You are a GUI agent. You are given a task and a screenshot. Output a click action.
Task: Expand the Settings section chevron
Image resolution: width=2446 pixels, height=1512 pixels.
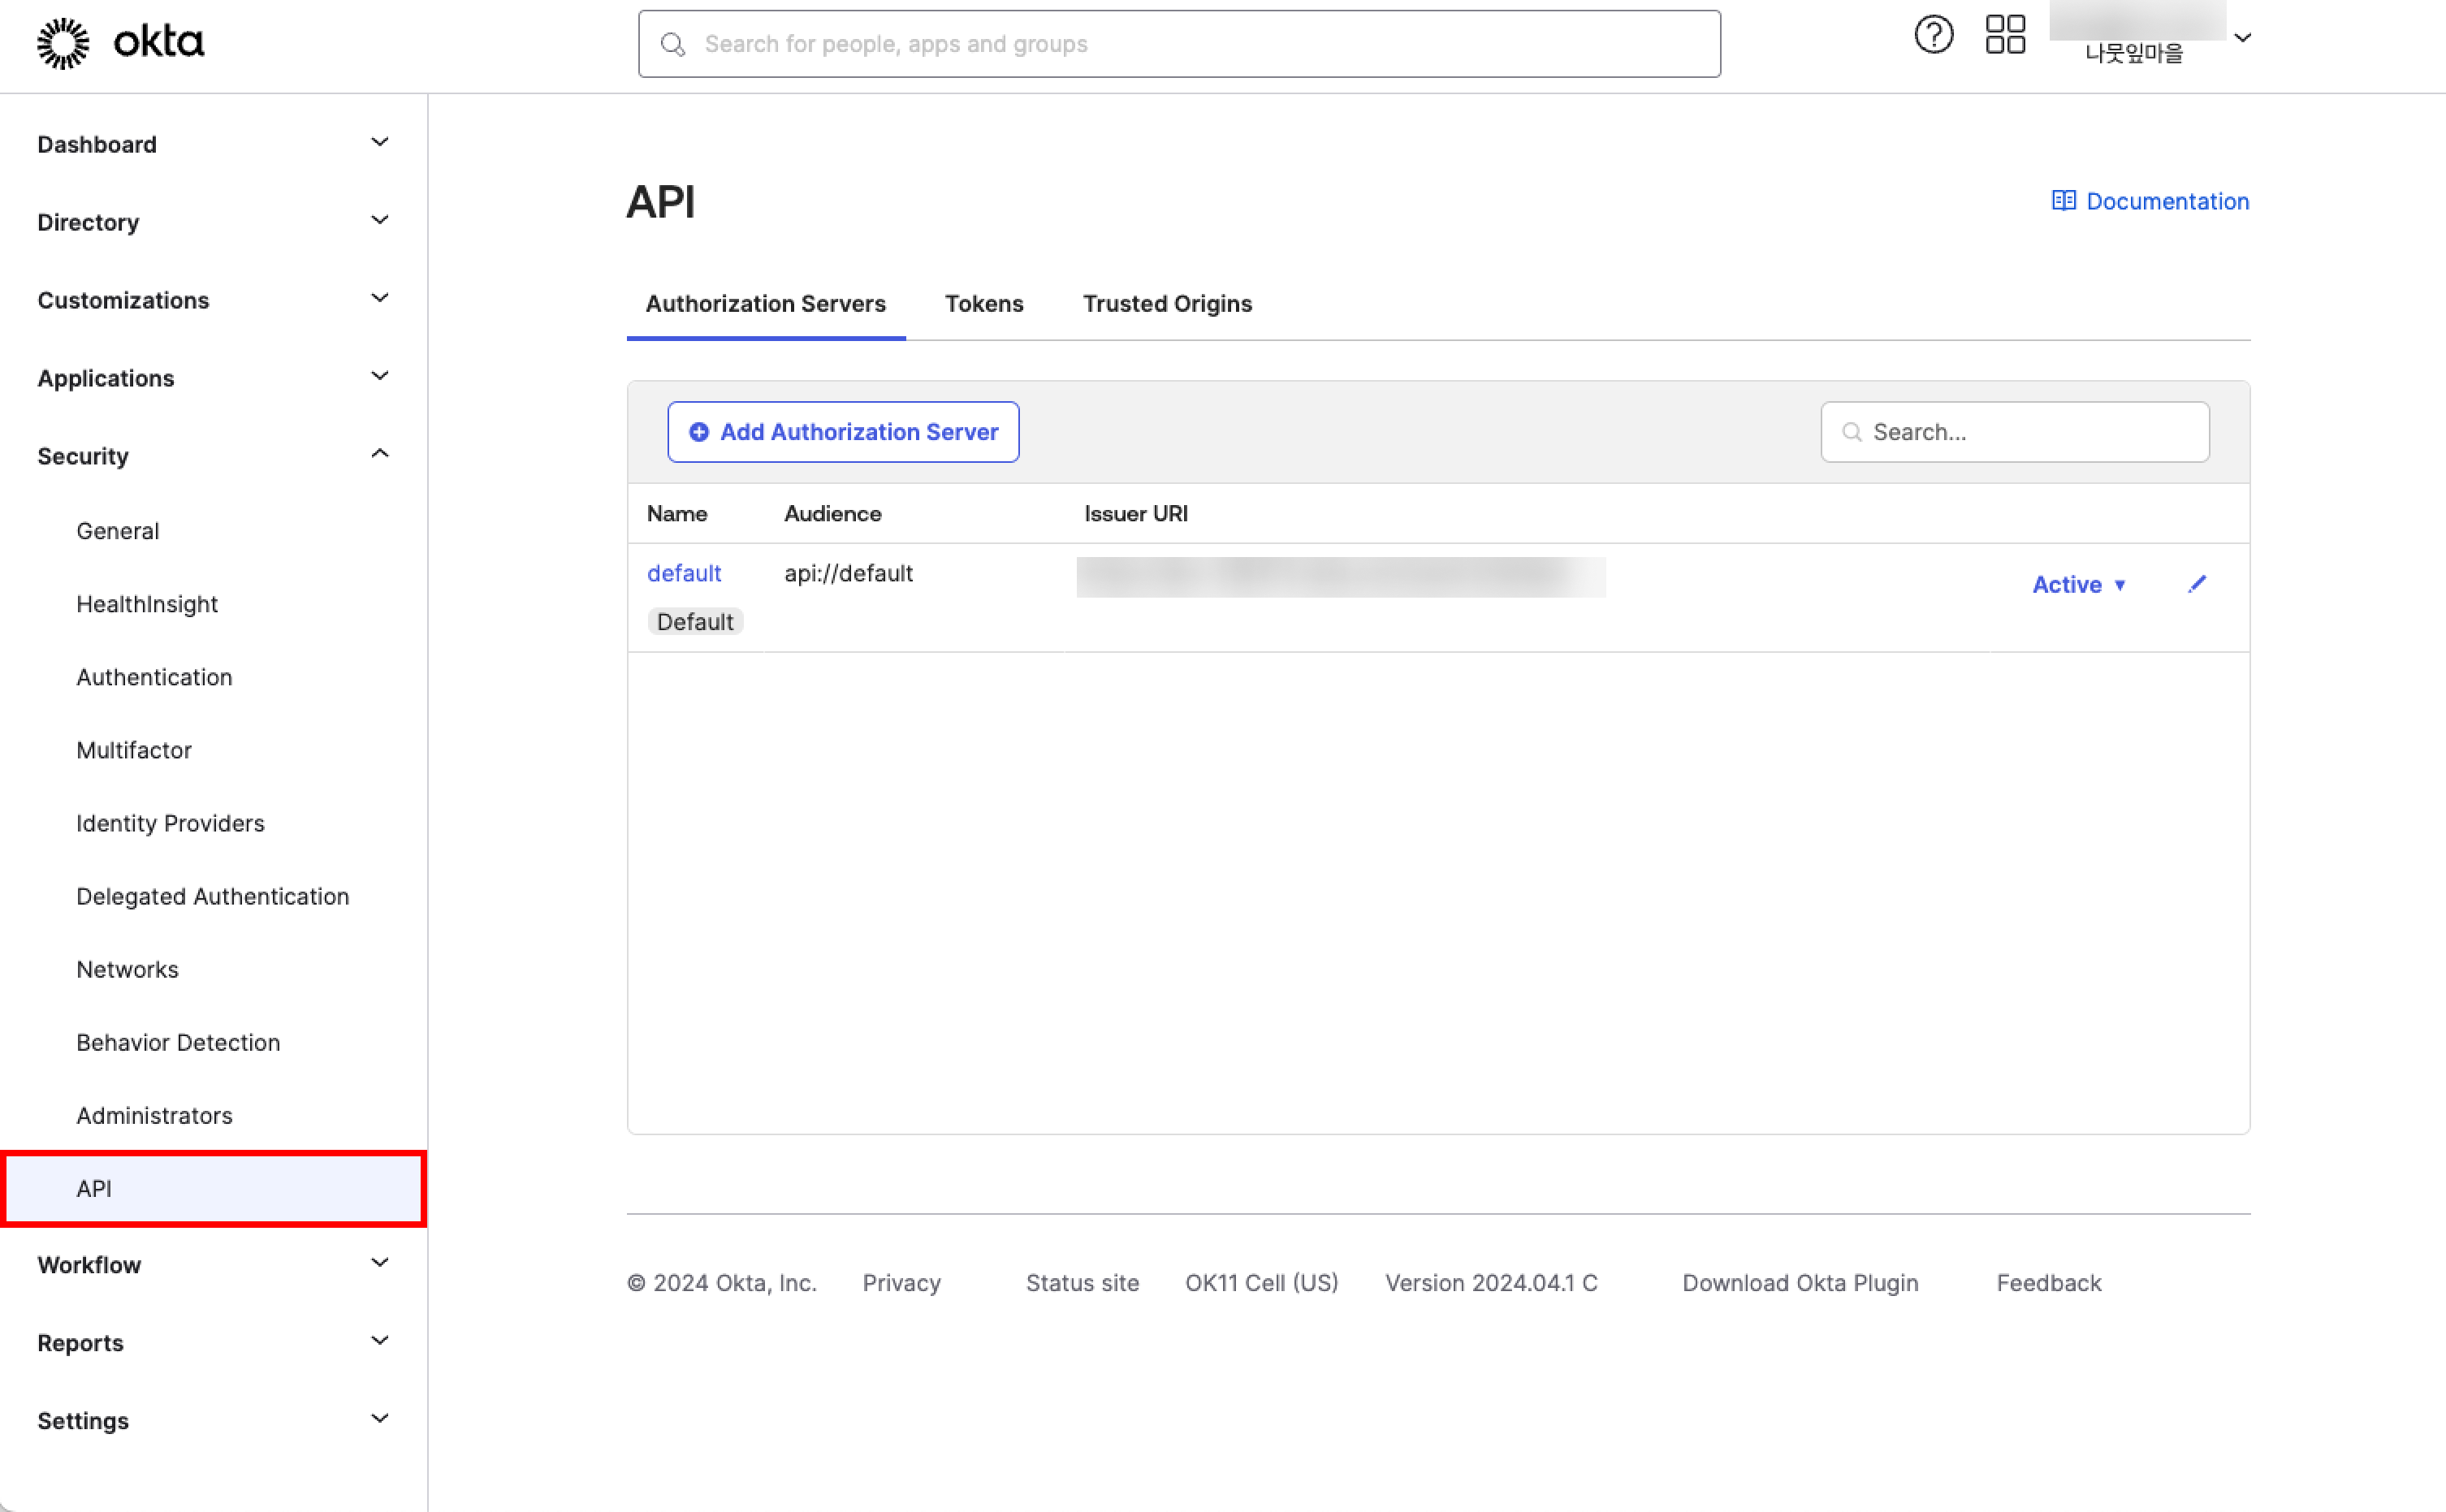point(380,1419)
